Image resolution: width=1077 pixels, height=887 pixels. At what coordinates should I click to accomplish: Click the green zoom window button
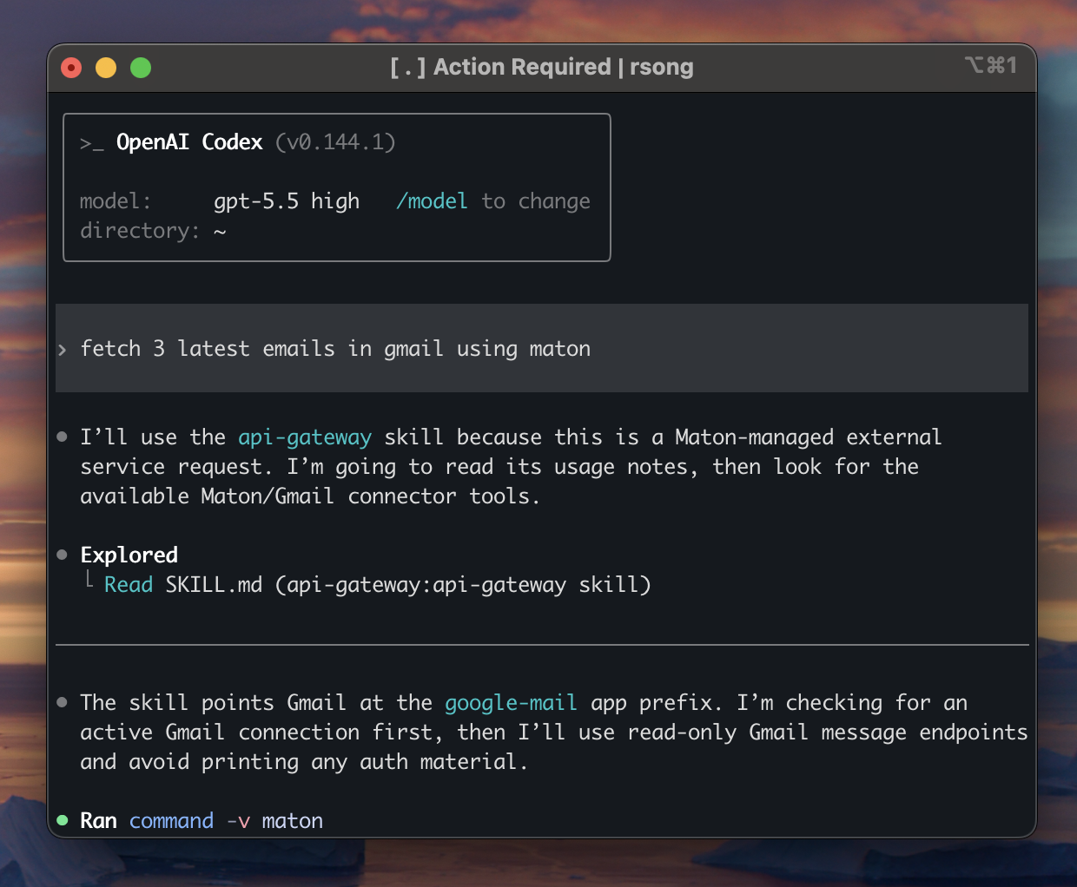141,68
